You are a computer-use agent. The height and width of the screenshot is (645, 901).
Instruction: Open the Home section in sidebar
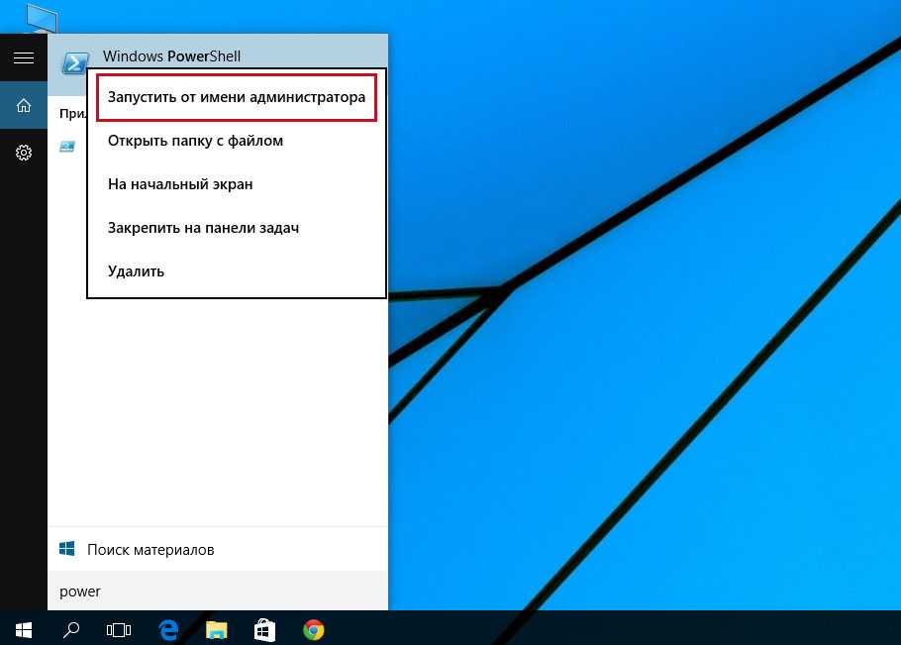tap(24, 106)
